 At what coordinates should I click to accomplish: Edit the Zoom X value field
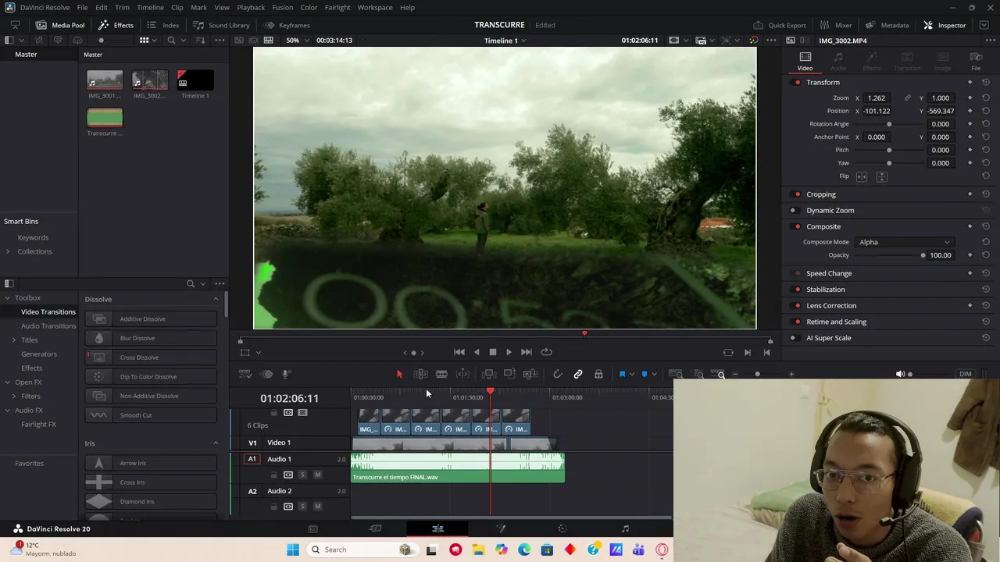coord(877,98)
